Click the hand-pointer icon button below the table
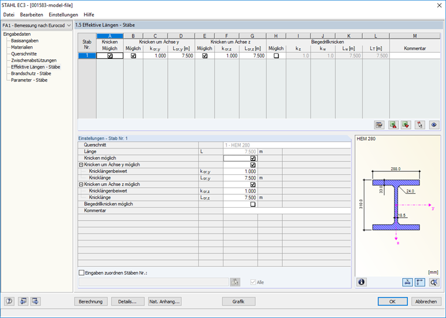Image resolution: width=446 pixels, height=318 pixels. (x=379, y=124)
